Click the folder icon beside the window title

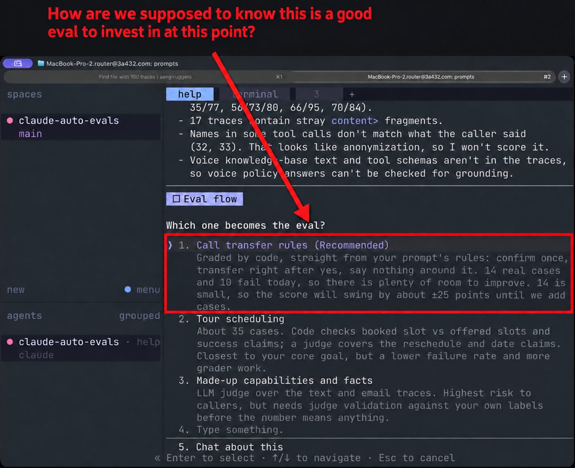[x=41, y=63]
